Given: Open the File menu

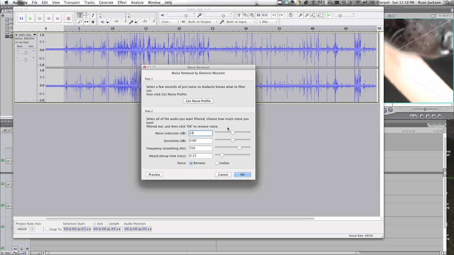Looking at the screenshot, I should pos(34,2).
